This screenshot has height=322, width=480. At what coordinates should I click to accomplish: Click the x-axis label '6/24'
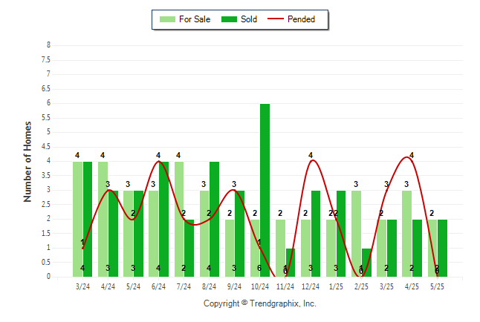(x=158, y=286)
